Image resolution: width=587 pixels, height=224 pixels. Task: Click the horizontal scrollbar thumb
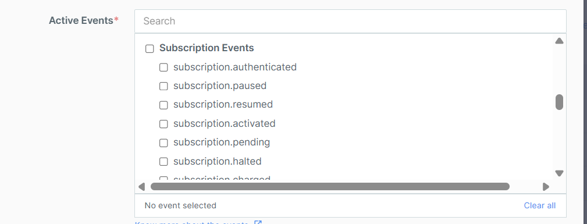[x=330, y=187]
